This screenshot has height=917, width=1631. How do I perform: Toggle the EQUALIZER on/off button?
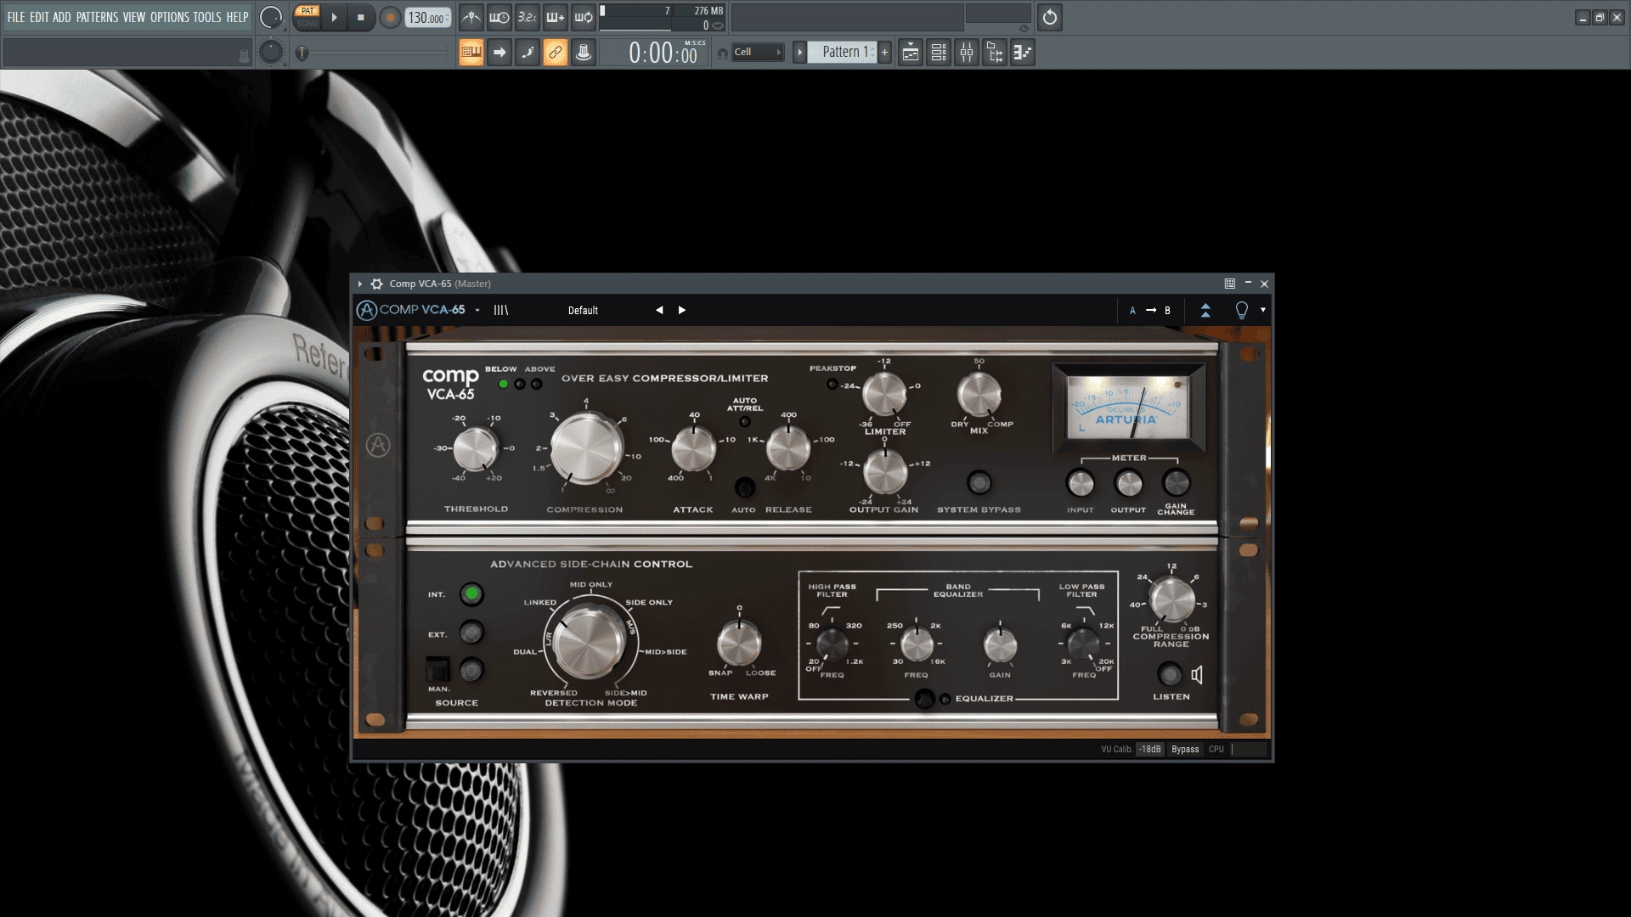(925, 699)
